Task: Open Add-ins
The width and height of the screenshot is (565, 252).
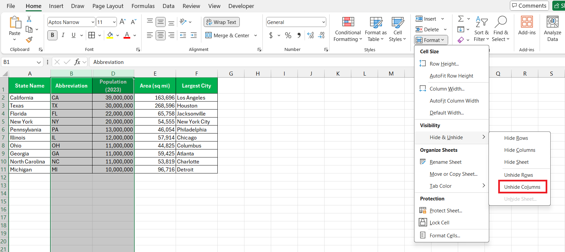Action: tap(527, 26)
